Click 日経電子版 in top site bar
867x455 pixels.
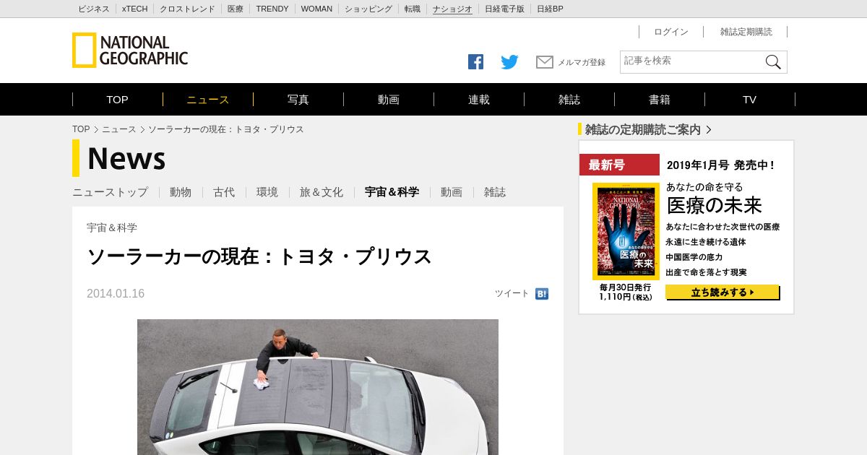[x=504, y=9]
